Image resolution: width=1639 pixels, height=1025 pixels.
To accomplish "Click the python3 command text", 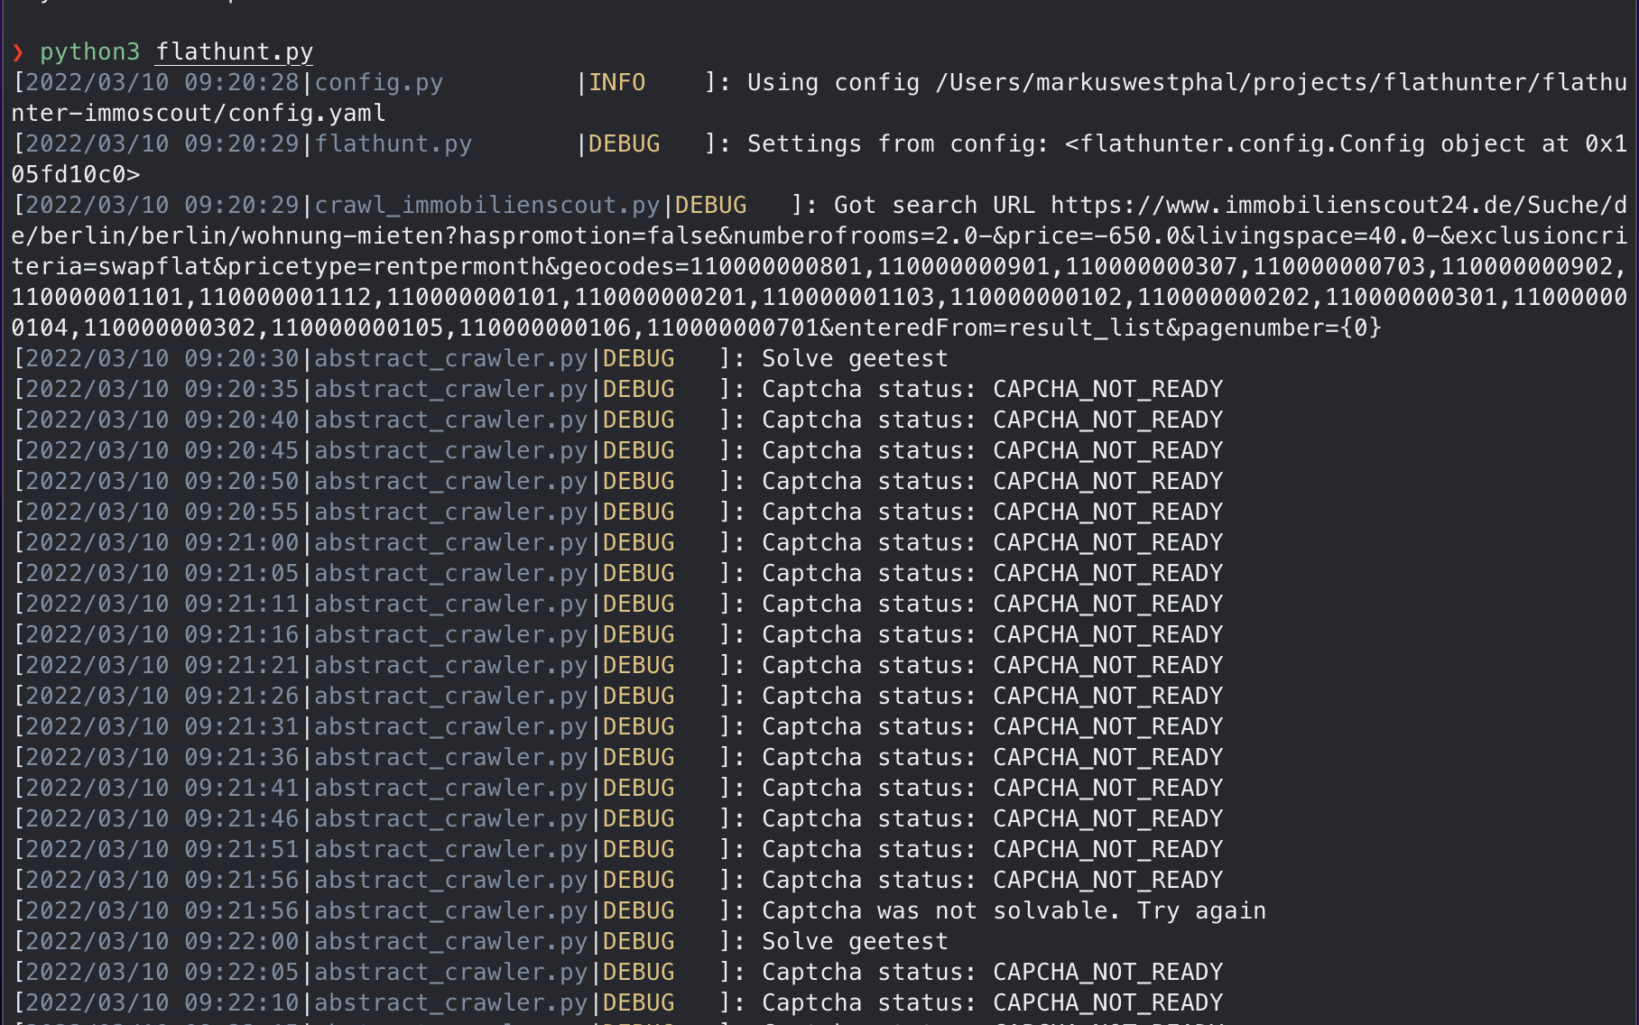I will (90, 51).
